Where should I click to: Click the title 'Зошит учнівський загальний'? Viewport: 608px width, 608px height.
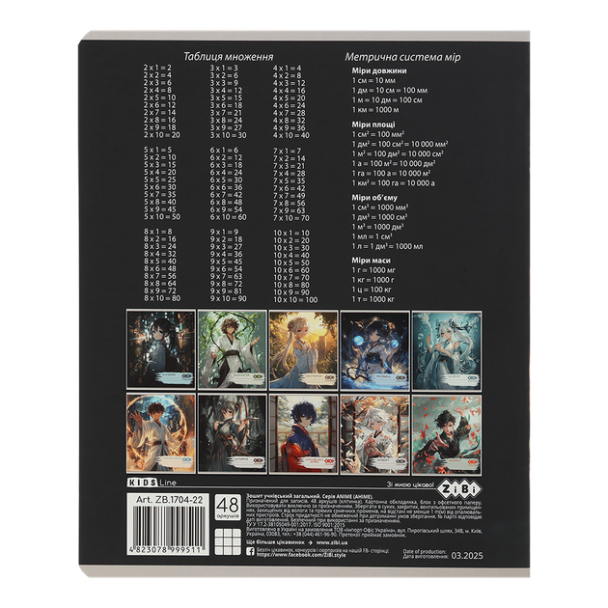click(x=283, y=496)
